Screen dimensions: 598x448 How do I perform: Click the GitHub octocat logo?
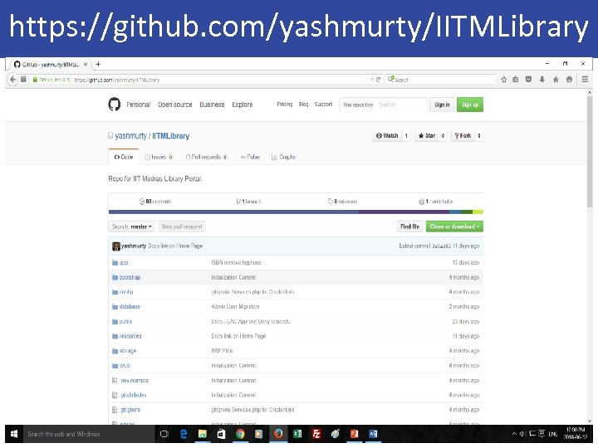click(115, 104)
